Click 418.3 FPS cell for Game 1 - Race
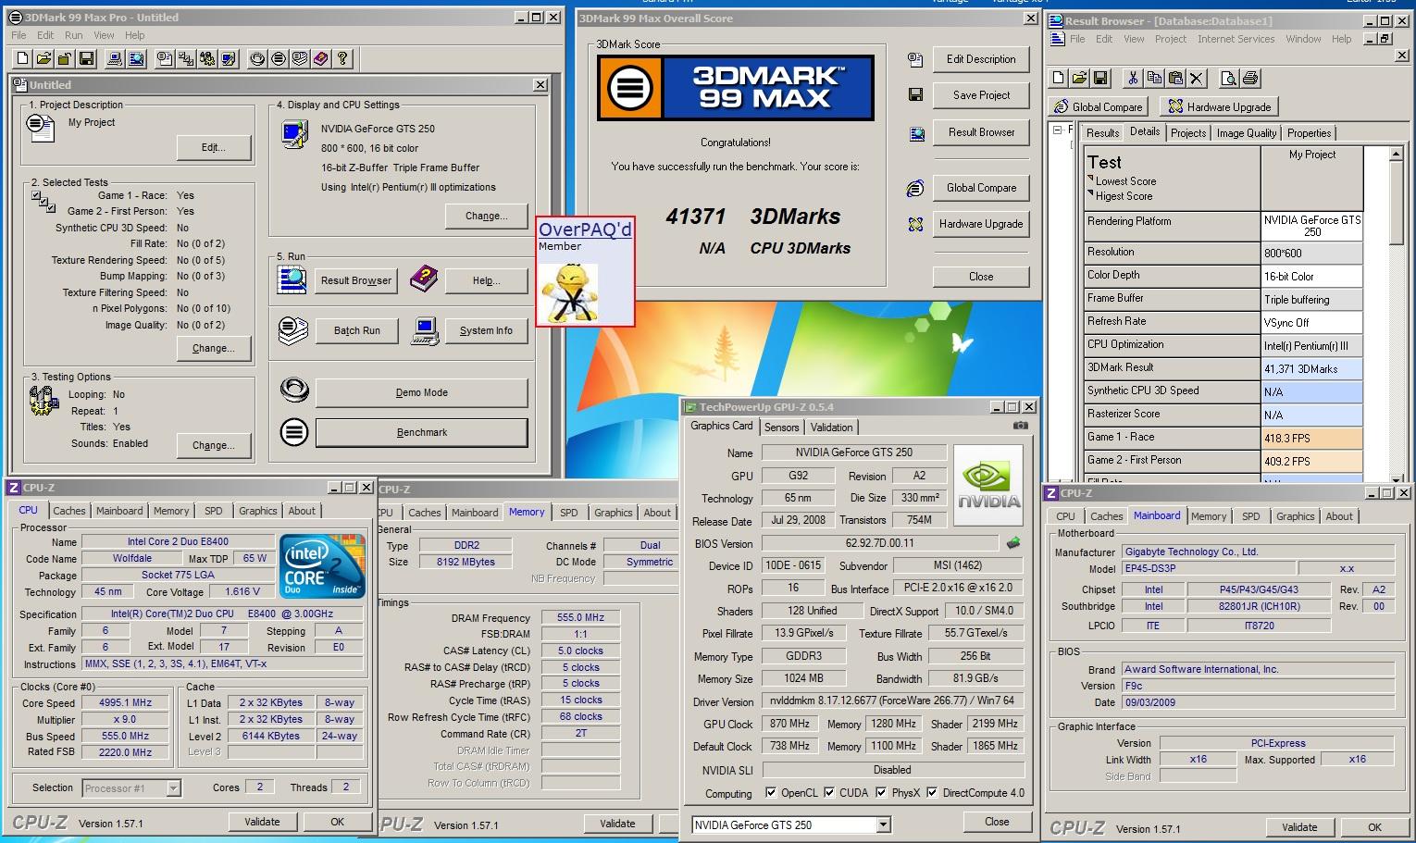The width and height of the screenshot is (1416, 843). click(1311, 439)
